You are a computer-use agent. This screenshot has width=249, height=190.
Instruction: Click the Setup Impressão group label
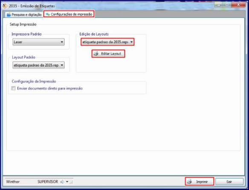coord(23,24)
